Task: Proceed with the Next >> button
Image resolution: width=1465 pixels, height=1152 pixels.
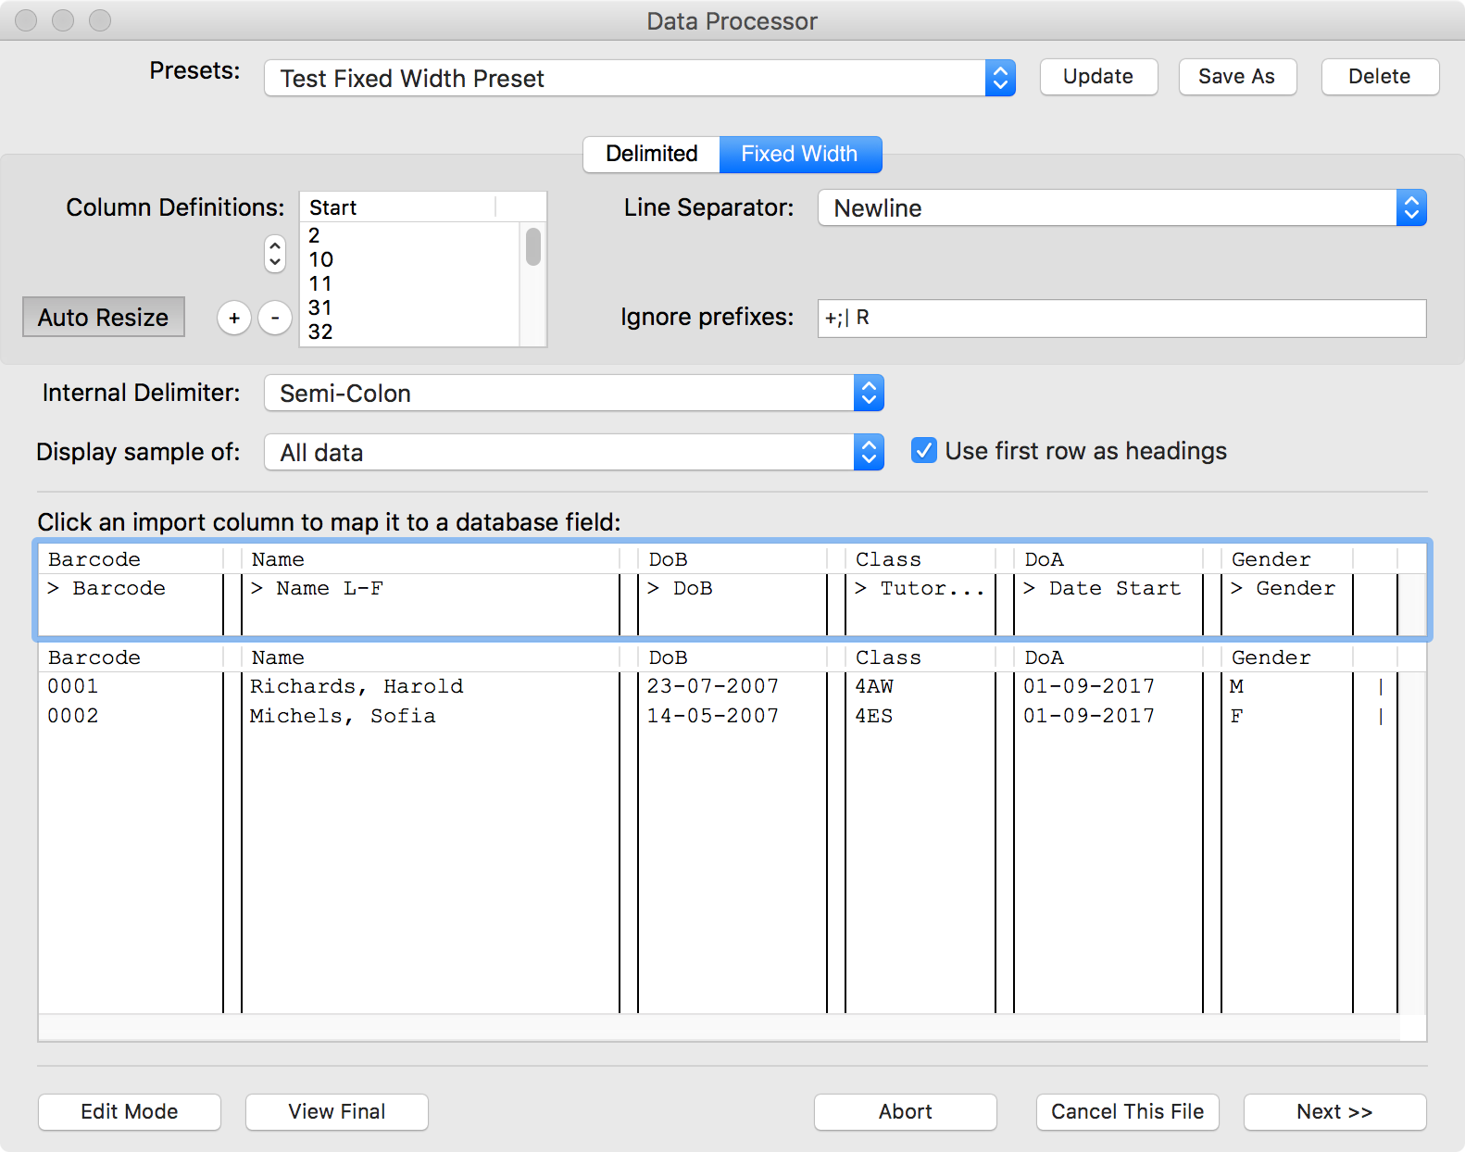Action: [1335, 1111]
